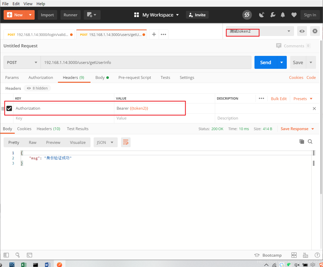323x267 pixels.
Task: Open the 测试token2 environment dropdown
Action: click(x=260, y=31)
